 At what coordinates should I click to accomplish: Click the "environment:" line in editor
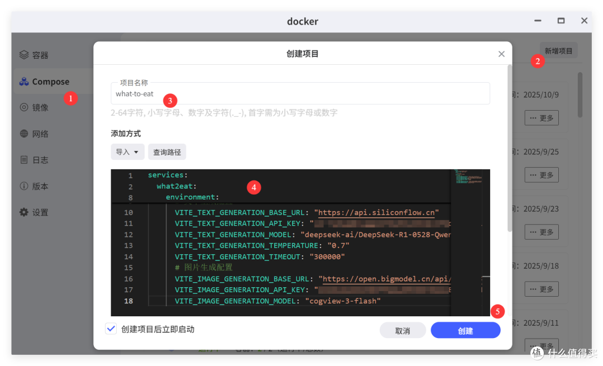[x=192, y=197]
